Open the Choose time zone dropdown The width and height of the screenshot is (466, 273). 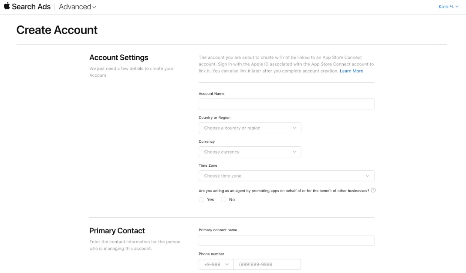click(x=287, y=176)
